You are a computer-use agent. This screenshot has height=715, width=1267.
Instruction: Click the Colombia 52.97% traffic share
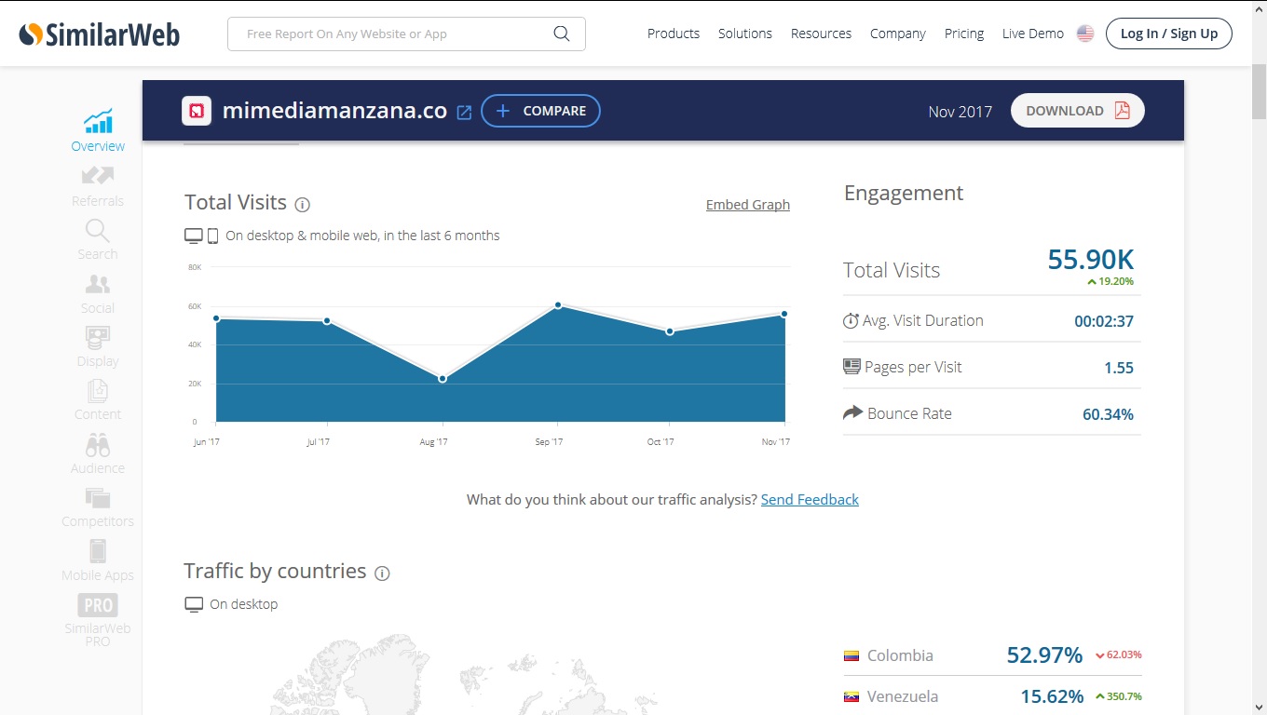pos(1044,655)
